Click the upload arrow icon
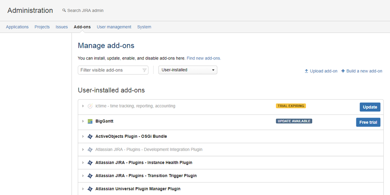Image resolution: width=390 pixels, height=195 pixels. point(306,71)
